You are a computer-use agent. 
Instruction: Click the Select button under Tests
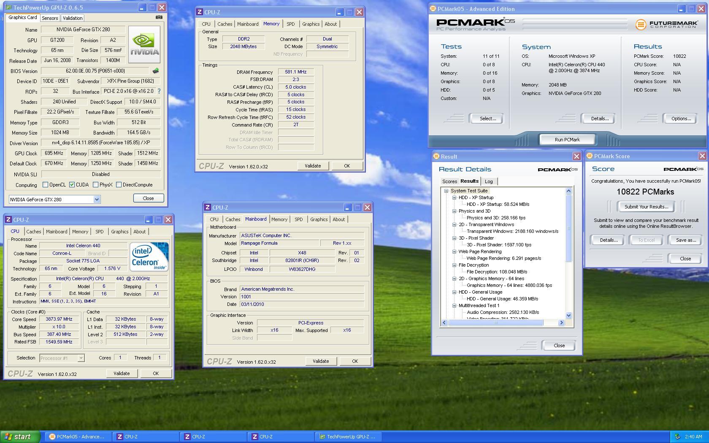487,119
